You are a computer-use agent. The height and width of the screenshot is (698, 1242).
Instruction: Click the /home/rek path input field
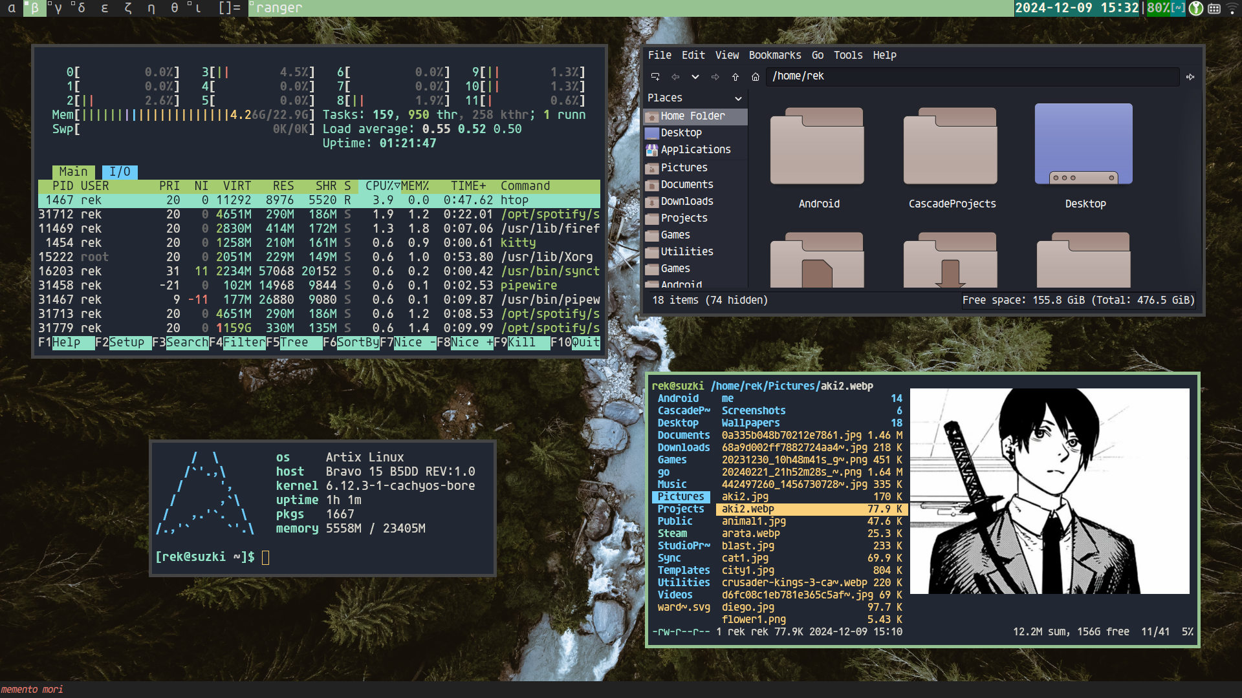(970, 76)
